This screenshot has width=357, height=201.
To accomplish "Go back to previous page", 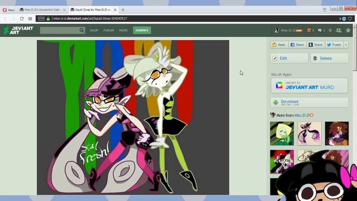I will tap(6, 18).
